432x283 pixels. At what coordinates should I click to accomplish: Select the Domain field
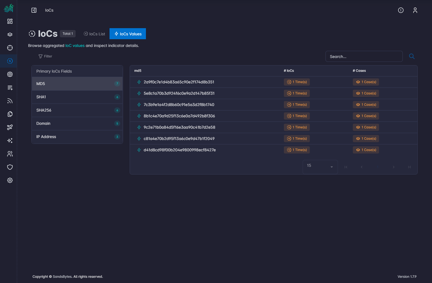pos(77,123)
